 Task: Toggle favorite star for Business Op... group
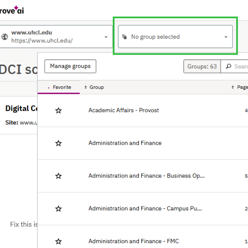pos(59,176)
